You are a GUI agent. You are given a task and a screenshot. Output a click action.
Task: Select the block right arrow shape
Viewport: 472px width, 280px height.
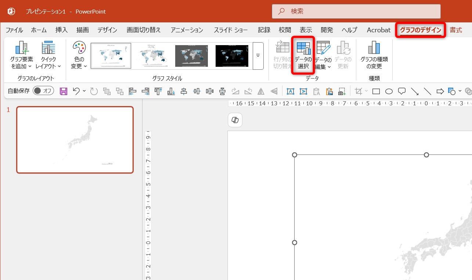pyautogui.click(x=440, y=91)
